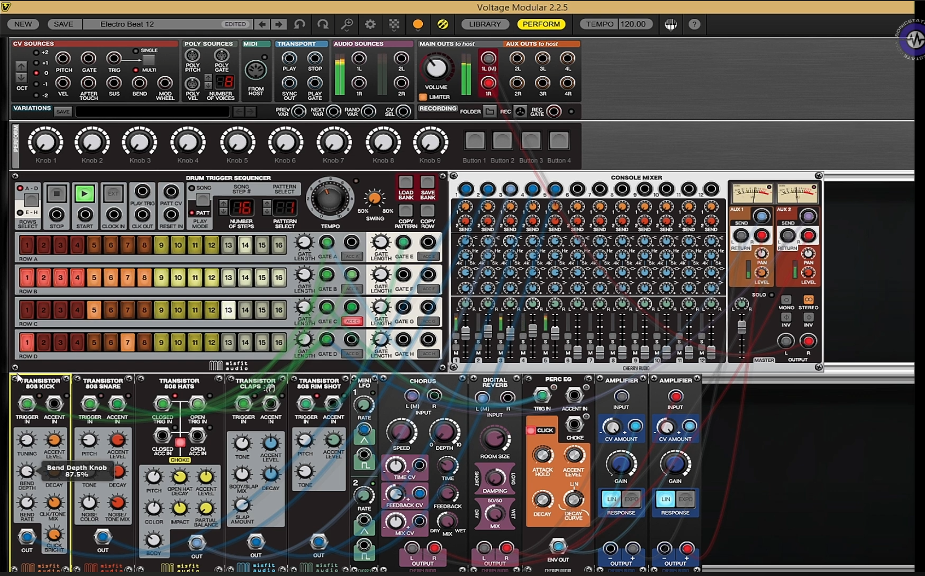This screenshot has height=576, width=925.
Task: Click the PITCH CV source jack
Action: click(x=63, y=58)
